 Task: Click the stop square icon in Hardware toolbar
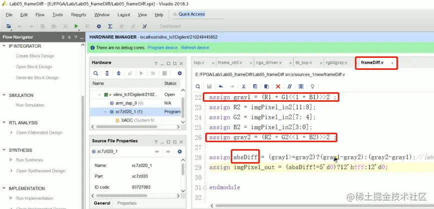pos(164,73)
